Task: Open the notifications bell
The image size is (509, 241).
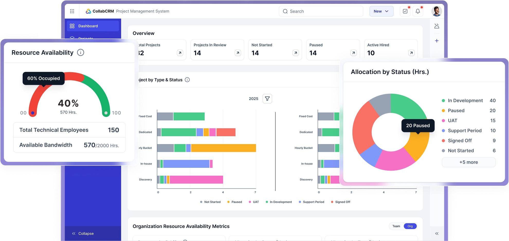Action: pyautogui.click(x=418, y=11)
